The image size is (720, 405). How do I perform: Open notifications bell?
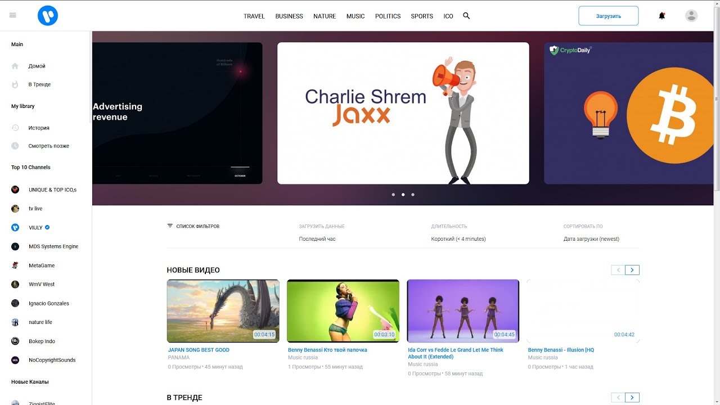pos(662,16)
